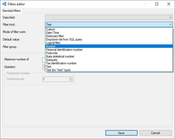This screenshot has width=175, height=139.
Task: Click the Operator label
Action: pos(10,67)
